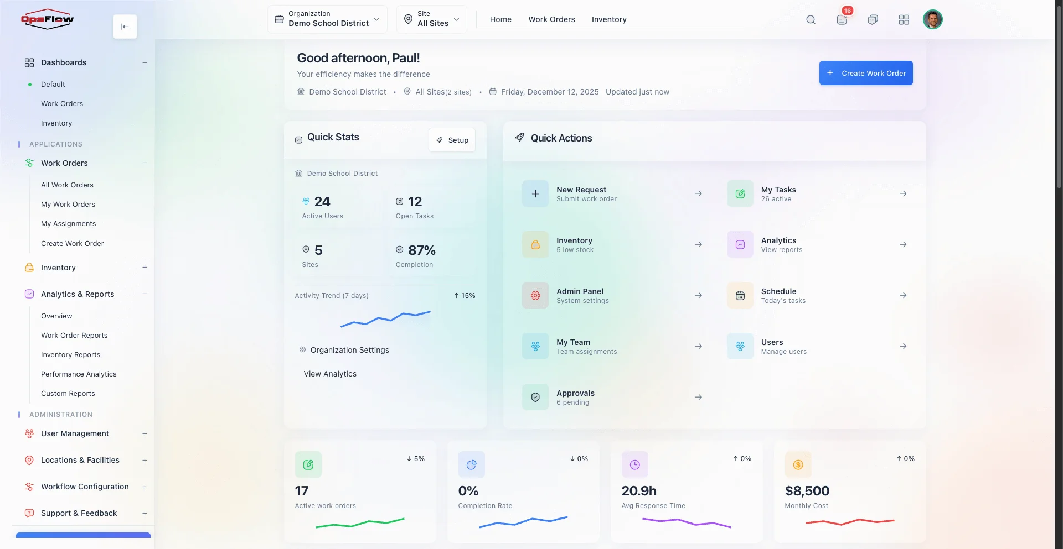Open the chat/feedback bubble icon in header
Viewport: 1063px width, 549px height.
[x=873, y=19]
